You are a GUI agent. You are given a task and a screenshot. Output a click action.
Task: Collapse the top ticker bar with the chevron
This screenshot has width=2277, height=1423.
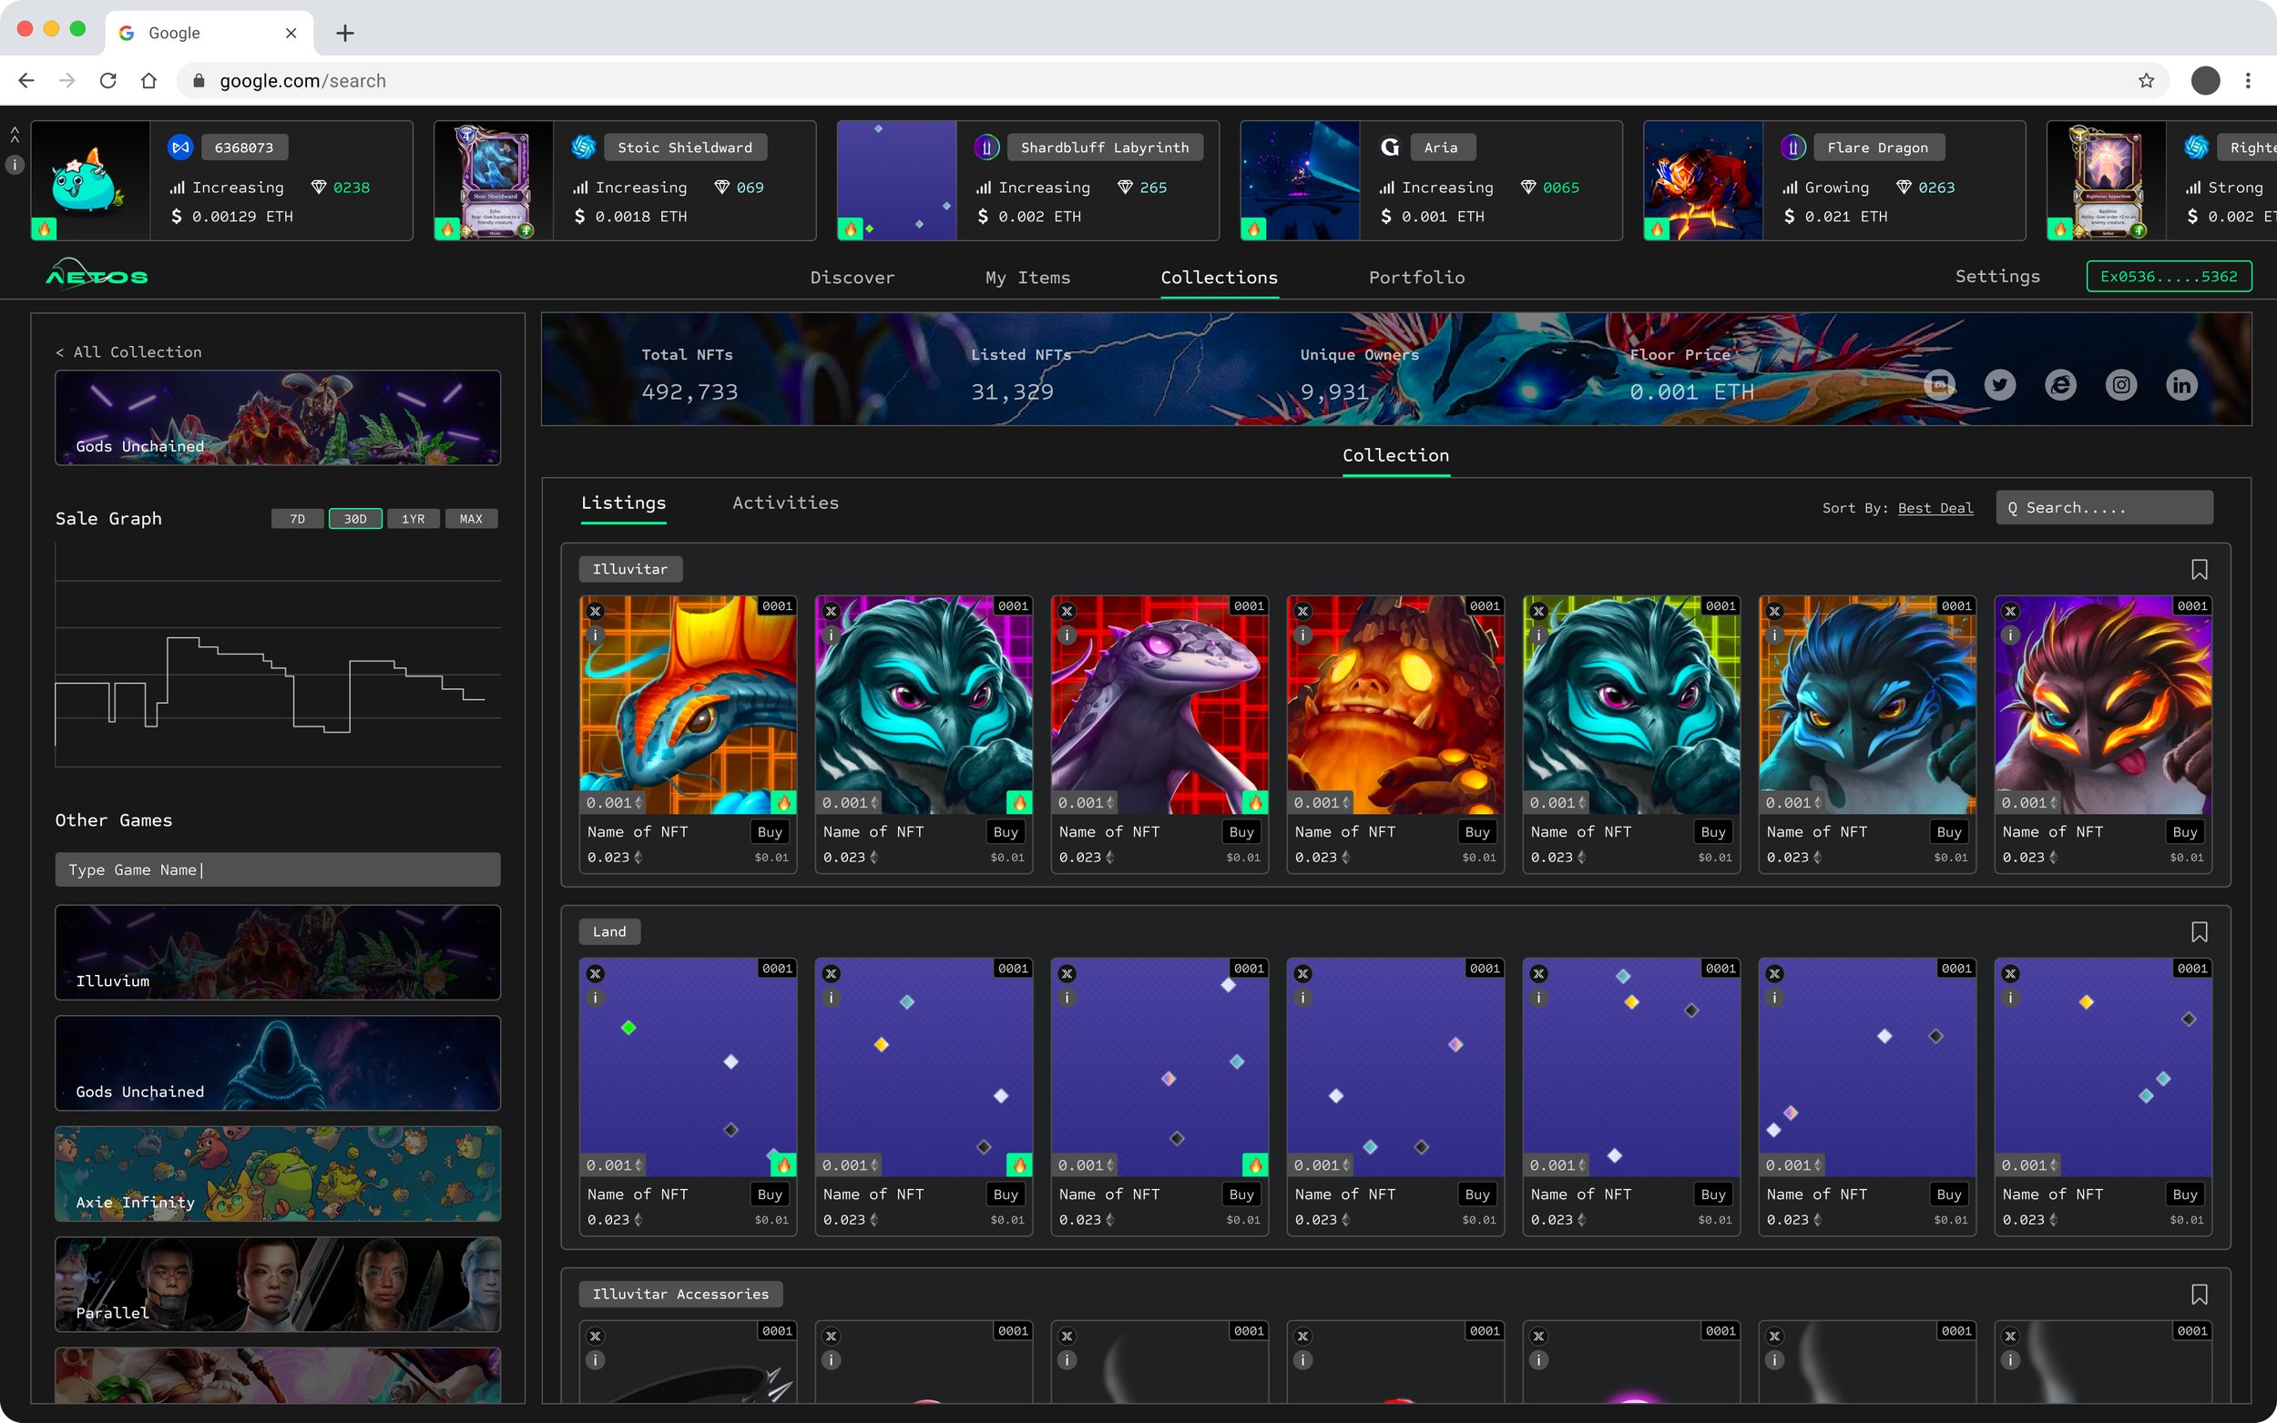pos(15,135)
